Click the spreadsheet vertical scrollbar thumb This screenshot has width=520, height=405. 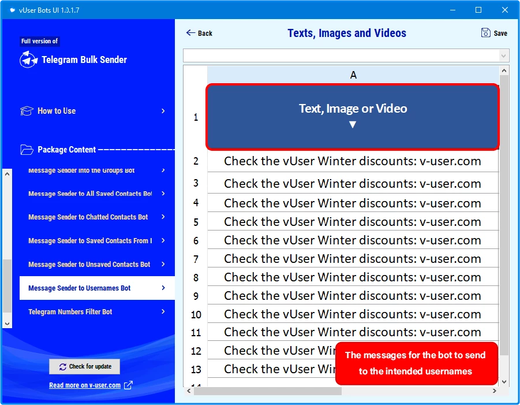504,215
